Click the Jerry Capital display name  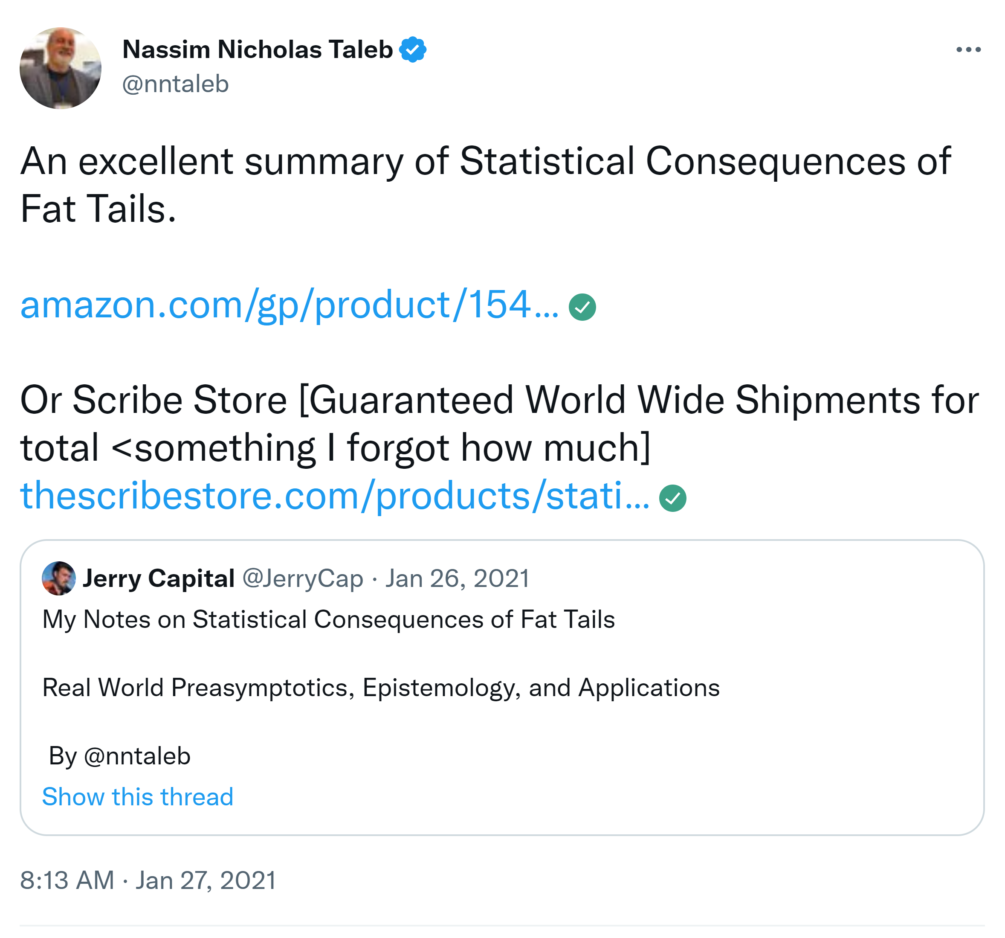tap(159, 578)
